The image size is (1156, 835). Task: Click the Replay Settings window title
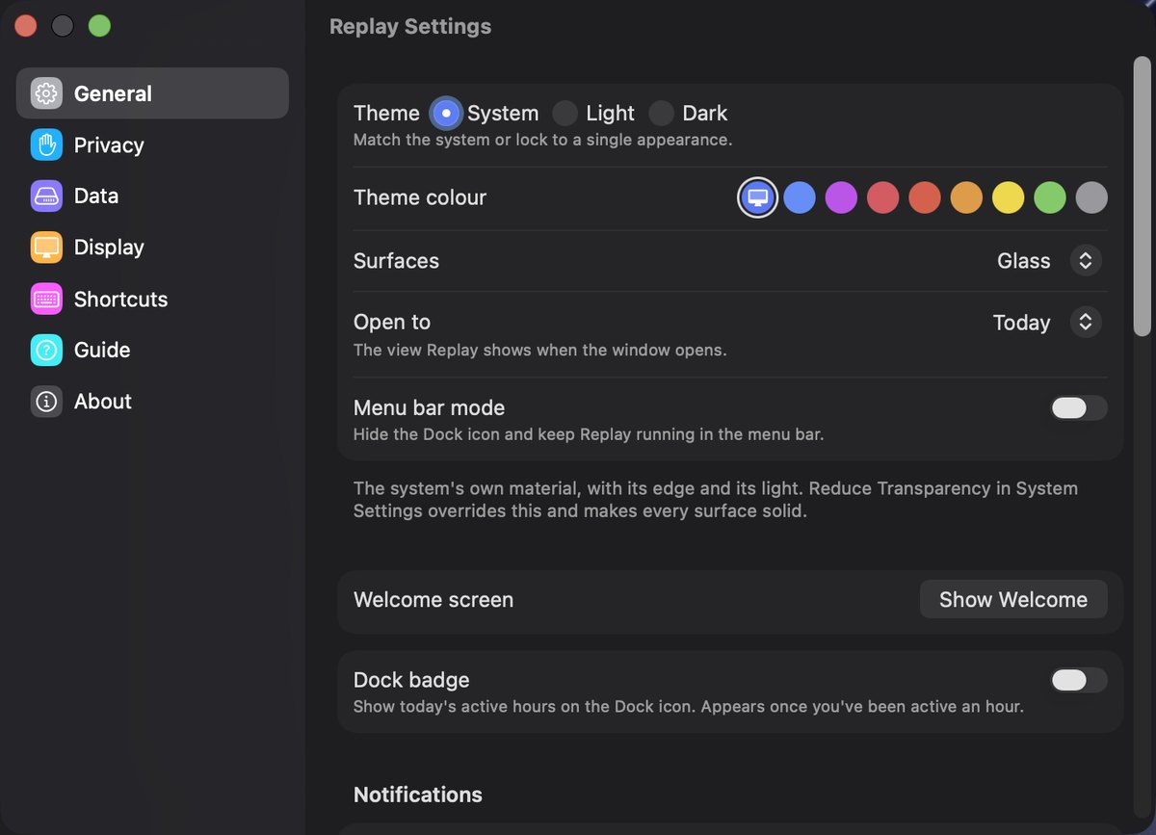point(410,27)
